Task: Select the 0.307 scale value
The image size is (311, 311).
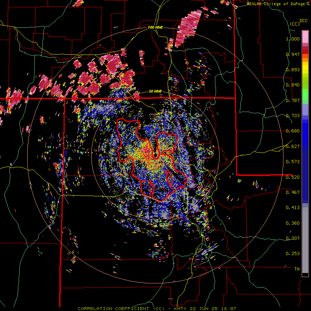Action: click(x=293, y=238)
